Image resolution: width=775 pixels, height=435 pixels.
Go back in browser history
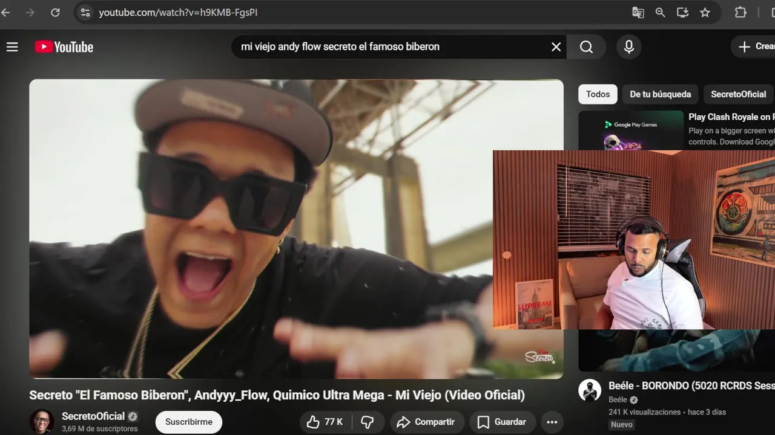click(5, 12)
